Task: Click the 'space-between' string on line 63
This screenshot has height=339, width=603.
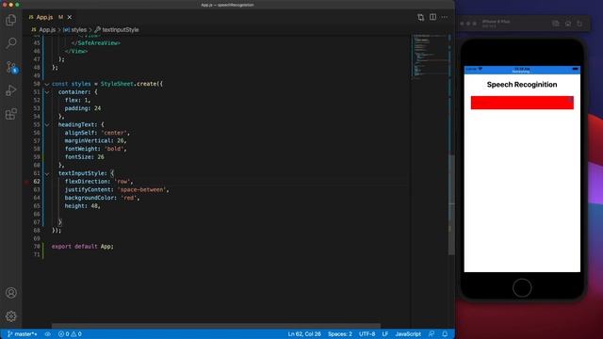Action: pyautogui.click(x=141, y=189)
